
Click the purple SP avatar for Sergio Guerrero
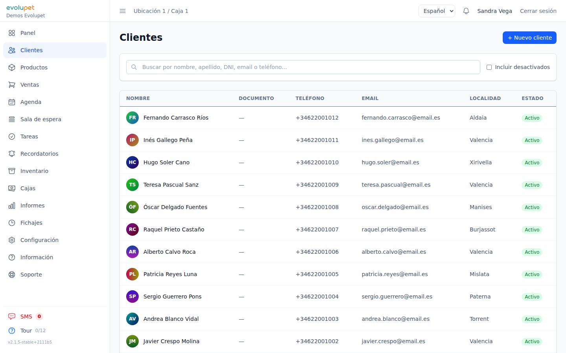(x=132, y=297)
